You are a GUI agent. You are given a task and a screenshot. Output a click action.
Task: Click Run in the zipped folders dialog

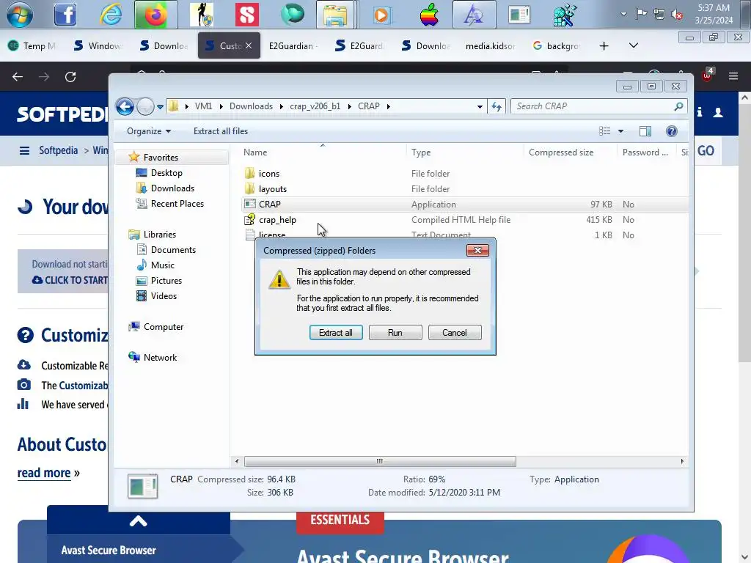(395, 333)
